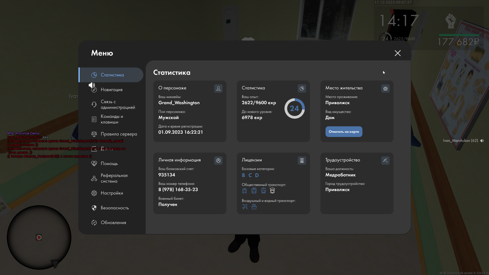Open Реферальная система section

[x=114, y=178]
